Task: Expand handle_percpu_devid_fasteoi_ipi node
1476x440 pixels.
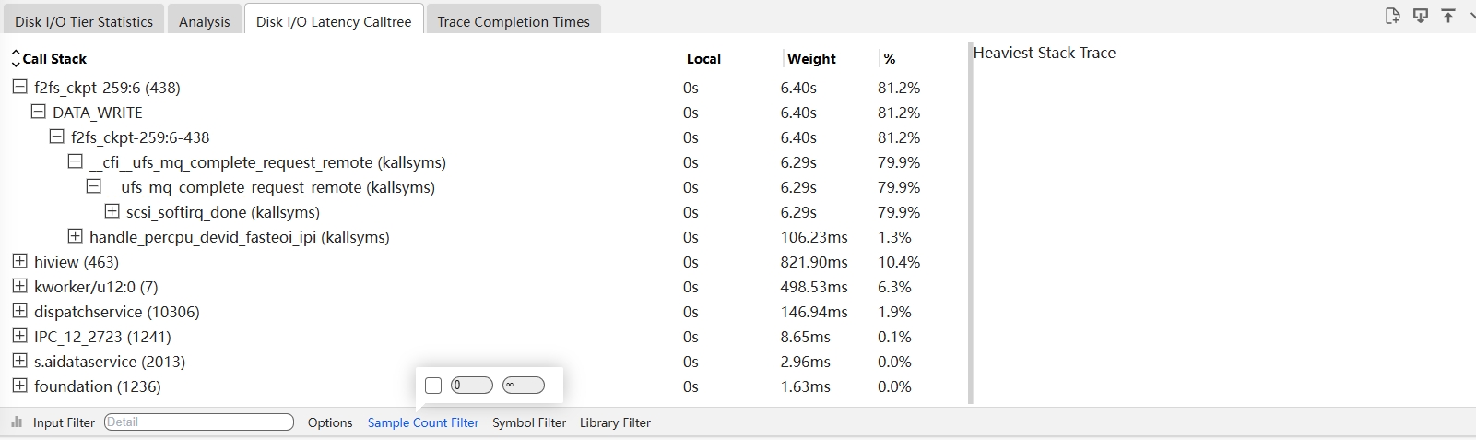Action: coord(75,237)
